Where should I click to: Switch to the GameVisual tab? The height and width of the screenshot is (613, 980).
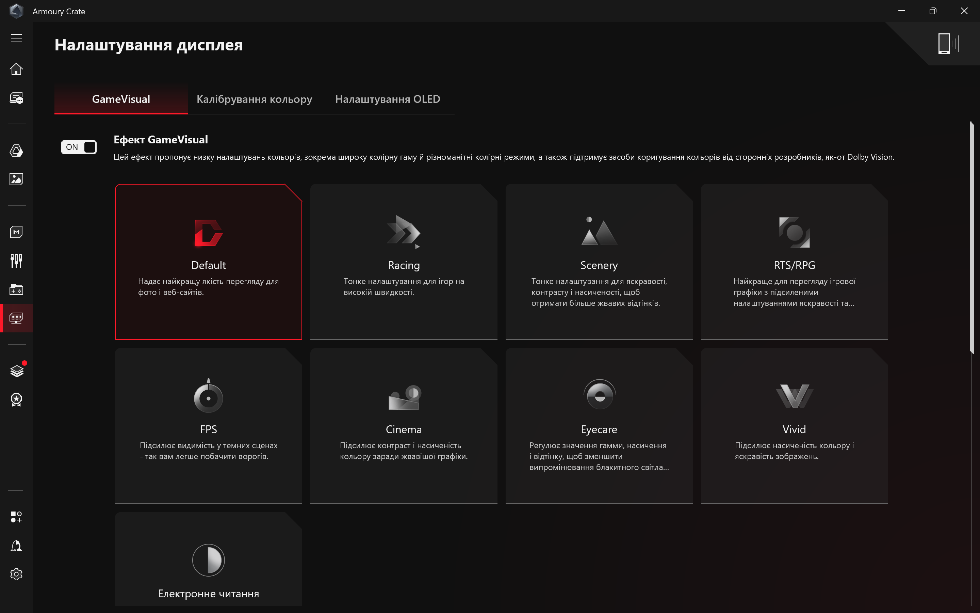121,99
